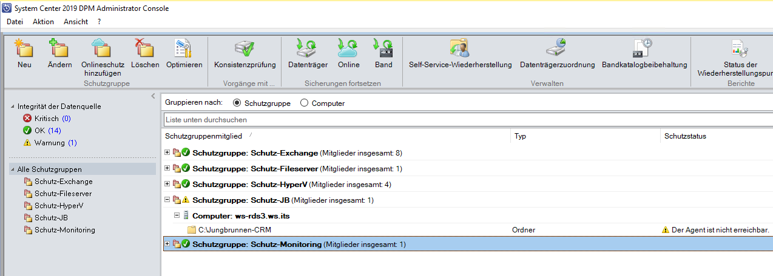Collapse Schutzgruppe: Schutz-JB
This screenshot has height=276, width=773.
pyautogui.click(x=167, y=200)
